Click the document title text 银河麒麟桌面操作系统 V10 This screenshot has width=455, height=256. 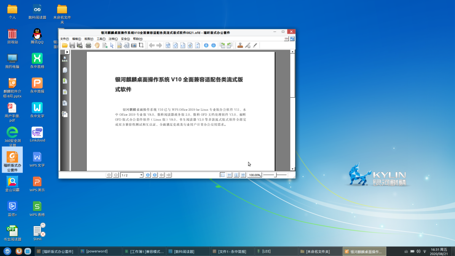pyautogui.click(x=148, y=80)
